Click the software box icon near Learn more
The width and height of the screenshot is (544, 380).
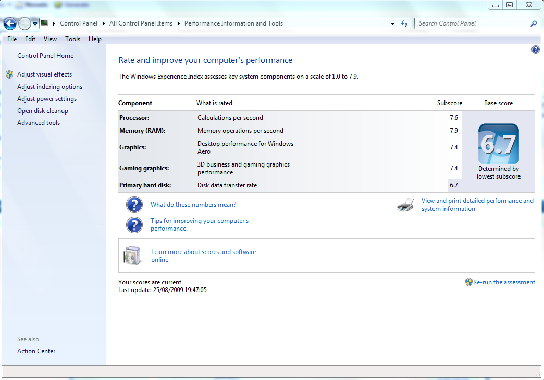[132, 255]
